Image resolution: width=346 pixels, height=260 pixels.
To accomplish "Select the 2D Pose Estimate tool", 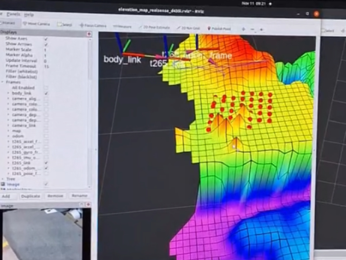I will pyautogui.click(x=154, y=27).
